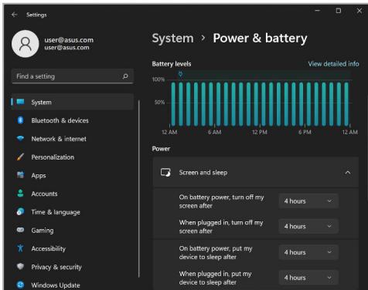Focus the Find a setting search box
This screenshot has height=290, width=368.
click(x=73, y=76)
